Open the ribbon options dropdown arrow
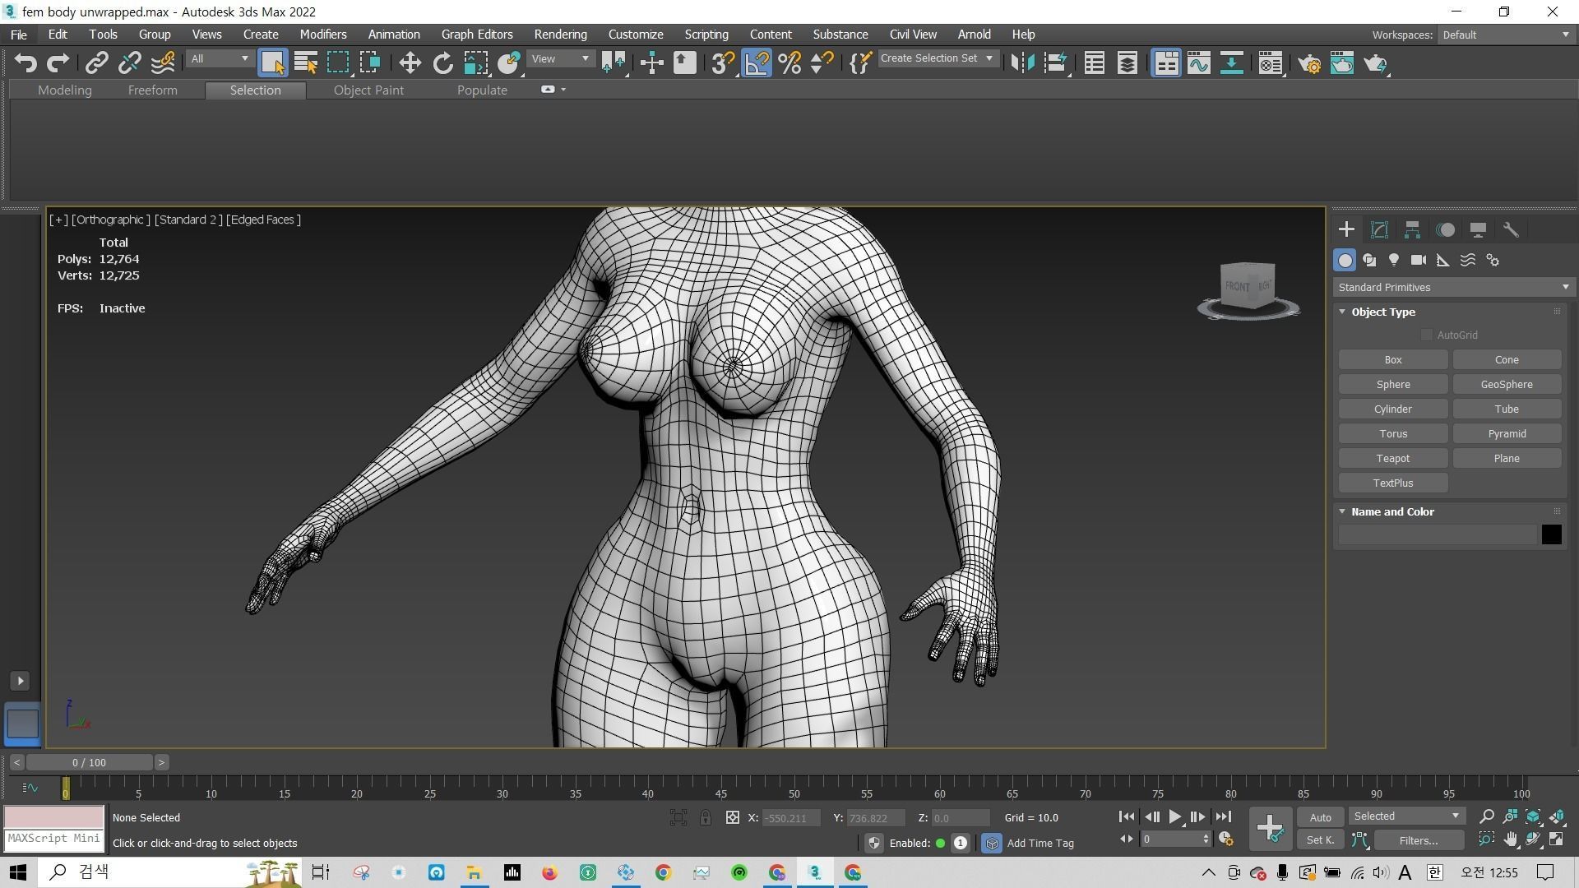 click(563, 90)
